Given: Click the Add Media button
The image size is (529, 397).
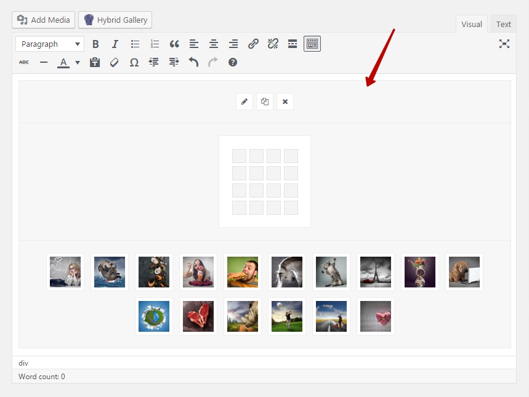Looking at the screenshot, I should 43,20.
